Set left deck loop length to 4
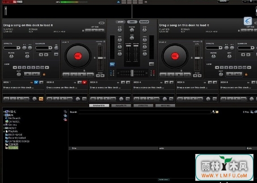This screenshot has width=257, height=183. click(x=29, y=67)
